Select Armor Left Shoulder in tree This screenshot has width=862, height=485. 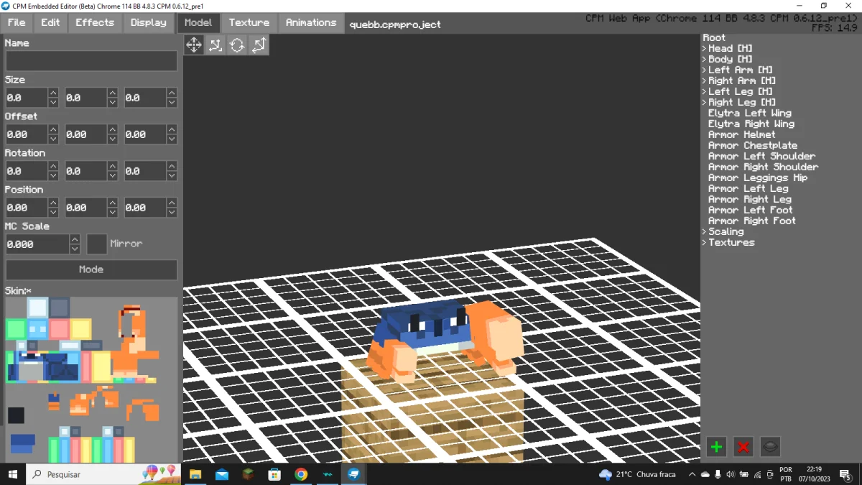point(762,156)
